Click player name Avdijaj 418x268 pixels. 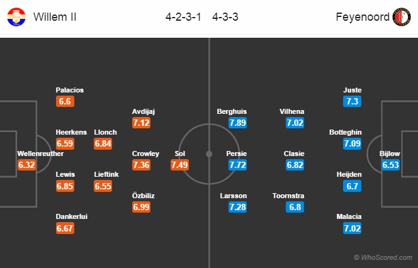(x=144, y=111)
